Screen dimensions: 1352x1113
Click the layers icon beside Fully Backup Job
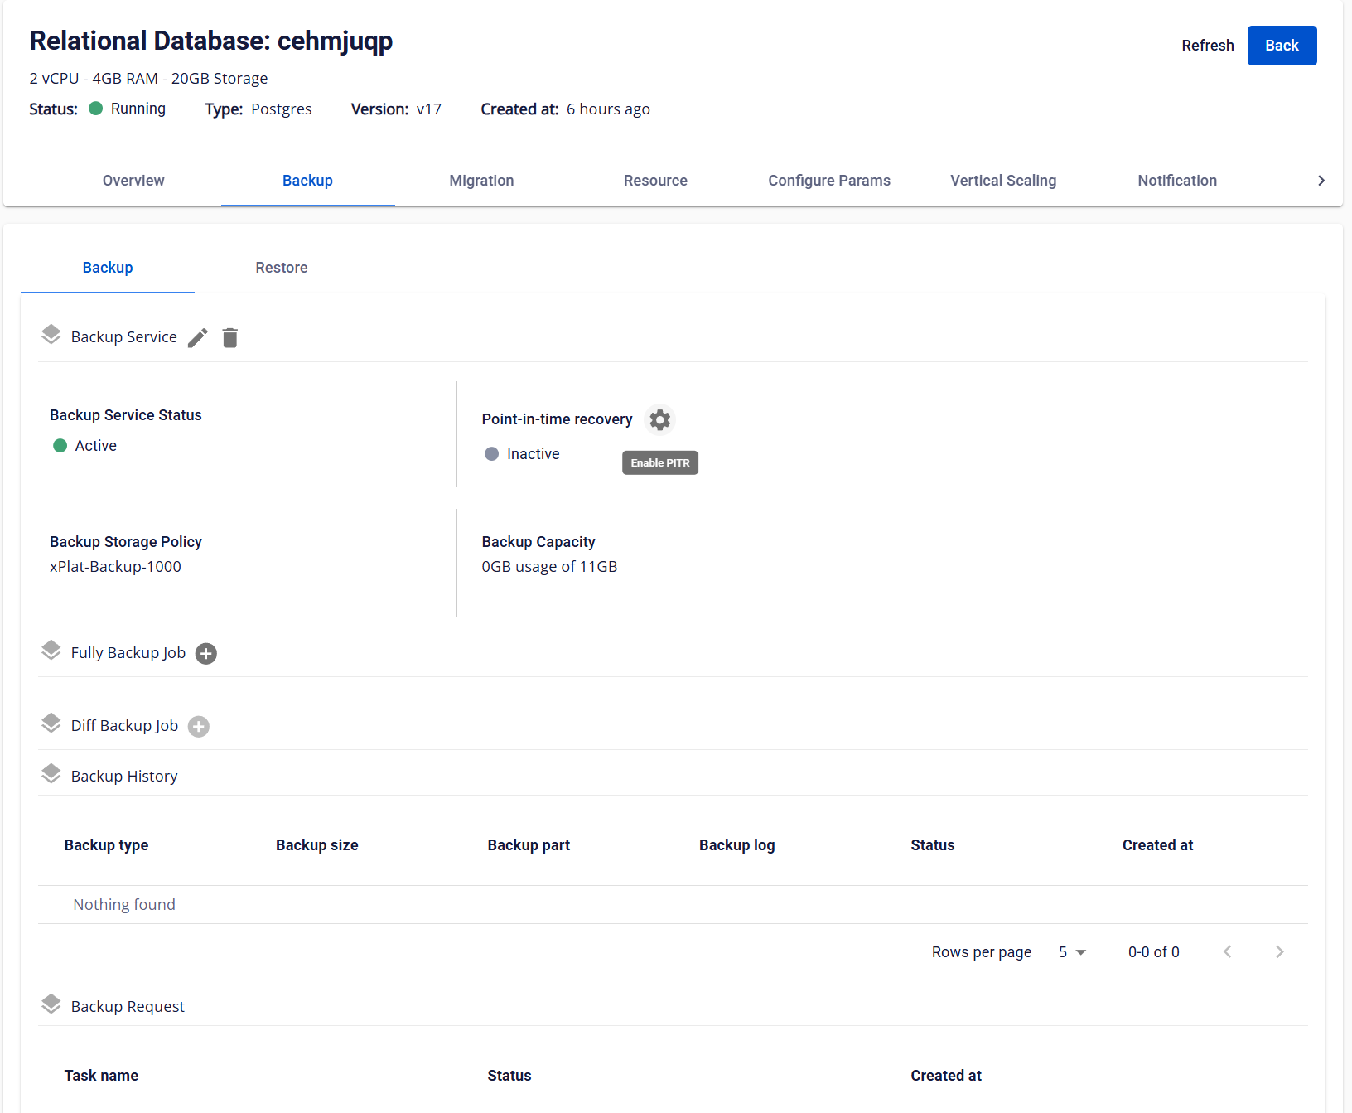(x=51, y=651)
